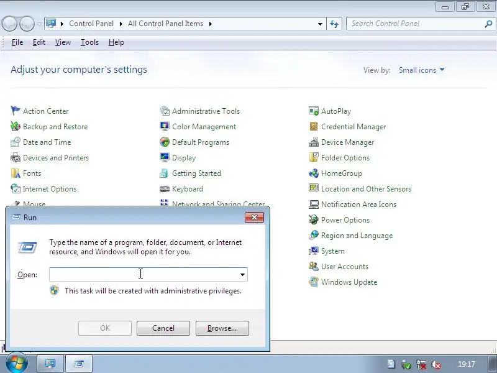Open the System computer icon

coord(314,251)
